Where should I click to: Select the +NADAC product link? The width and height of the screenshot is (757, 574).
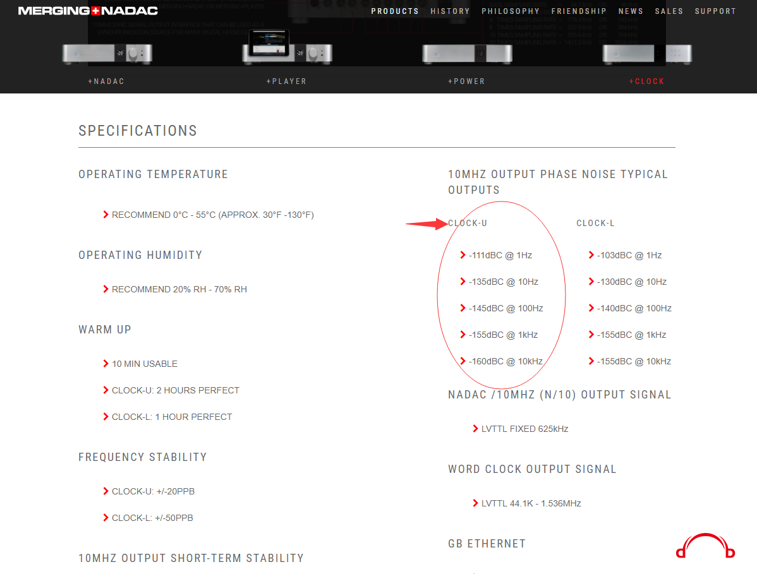pyautogui.click(x=106, y=81)
